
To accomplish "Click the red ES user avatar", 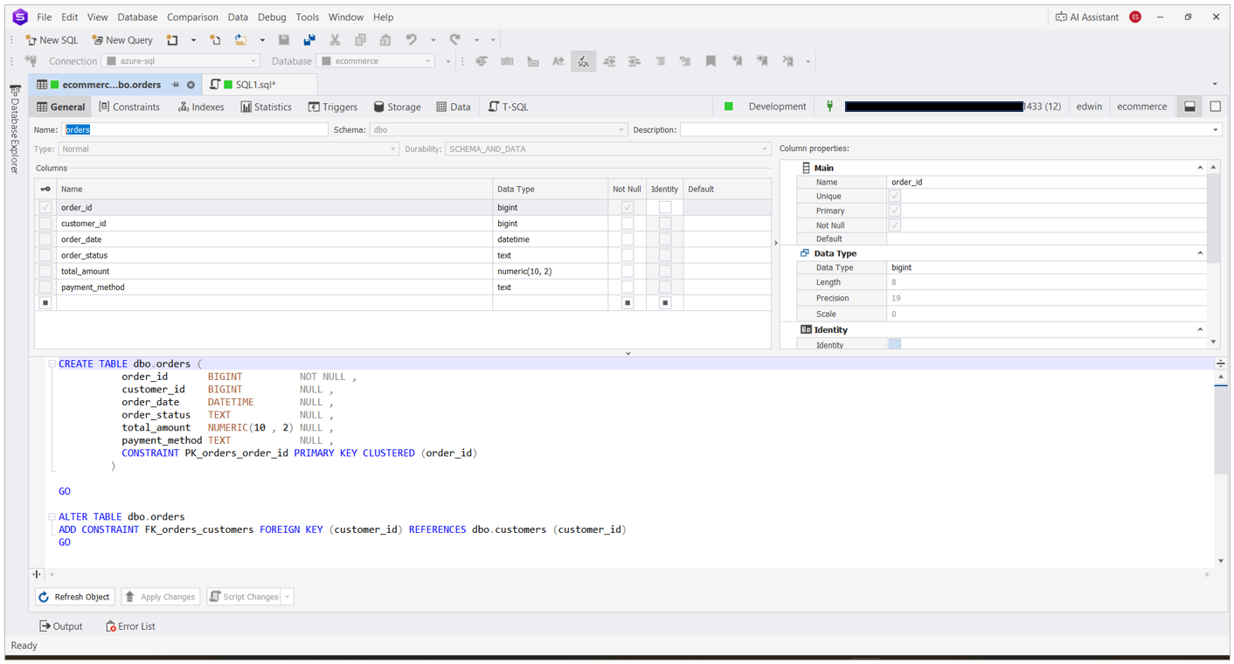I will [1135, 17].
